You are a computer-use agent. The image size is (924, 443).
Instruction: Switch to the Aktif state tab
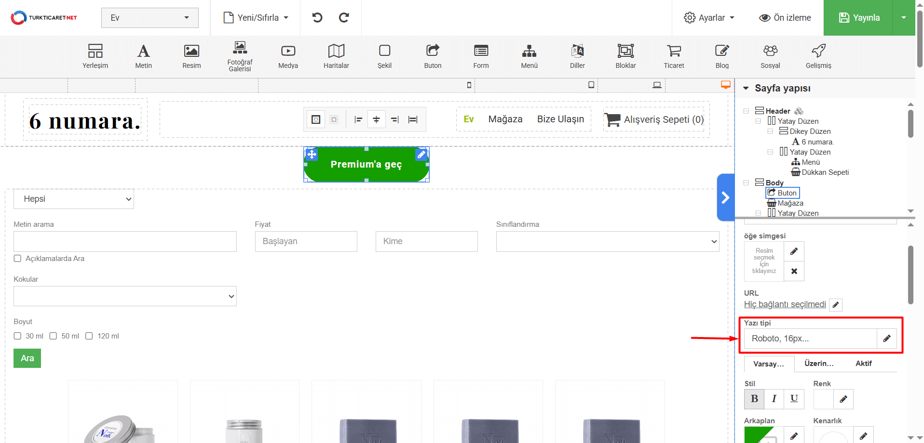pos(863,364)
